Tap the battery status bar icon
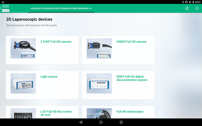 [193, 2]
